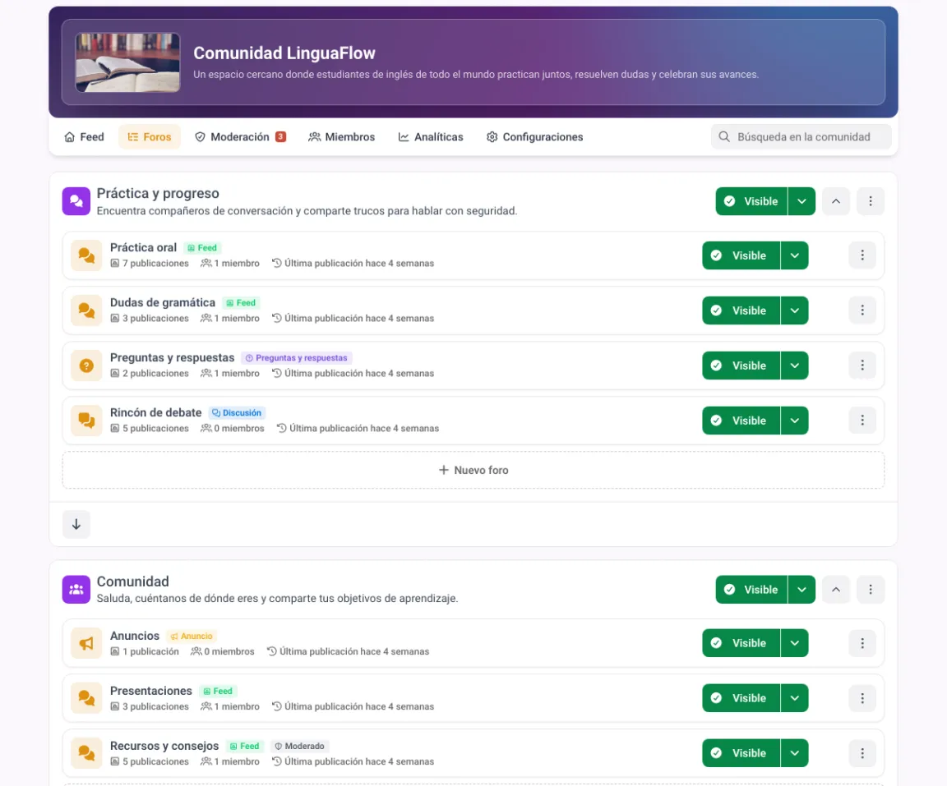Open more options for Rincón de debate
The image size is (947, 786).
[x=862, y=421]
